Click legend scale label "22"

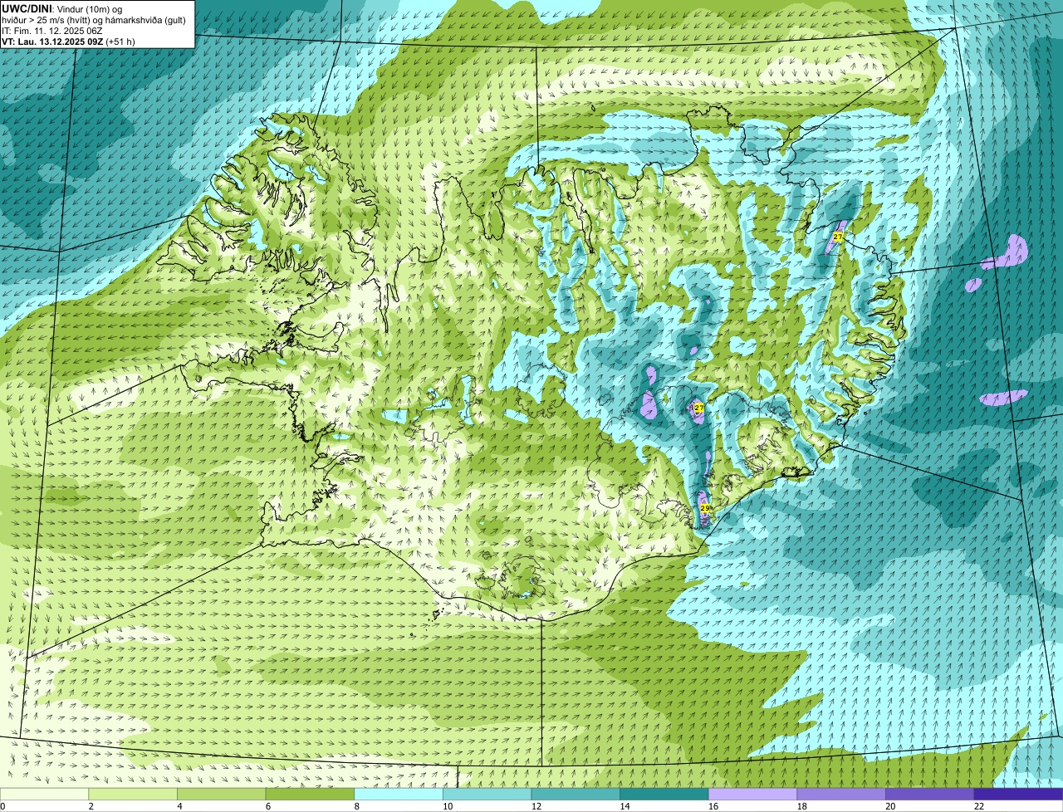coord(979,806)
